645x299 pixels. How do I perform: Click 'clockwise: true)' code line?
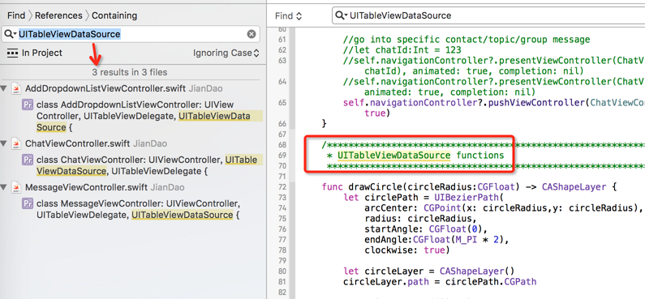[407, 250]
